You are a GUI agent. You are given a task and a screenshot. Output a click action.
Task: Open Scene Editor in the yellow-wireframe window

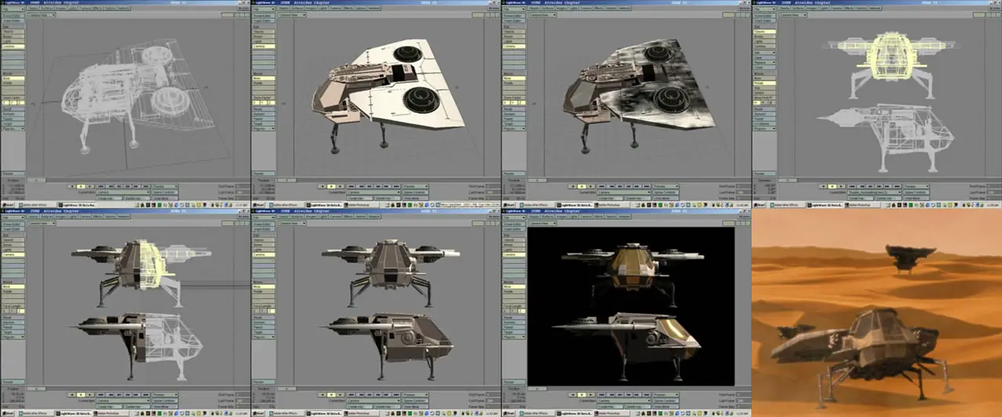coord(764,15)
